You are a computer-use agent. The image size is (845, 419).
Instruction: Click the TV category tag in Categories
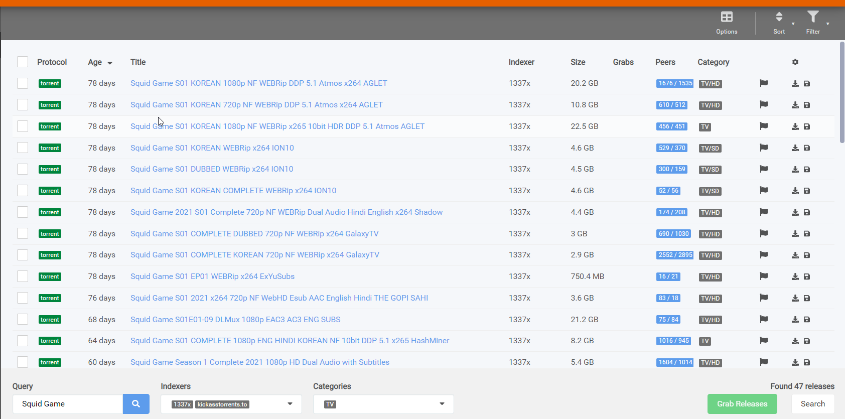point(330,404)
